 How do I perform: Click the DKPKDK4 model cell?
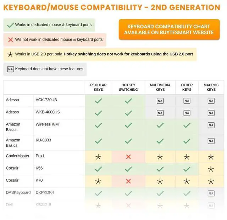45,193
